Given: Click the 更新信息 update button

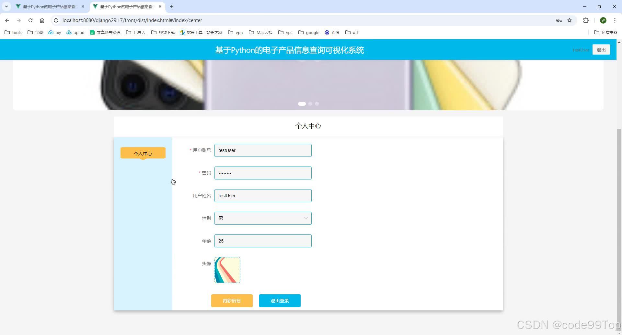Looking at the screenshot, I should 232,300.
